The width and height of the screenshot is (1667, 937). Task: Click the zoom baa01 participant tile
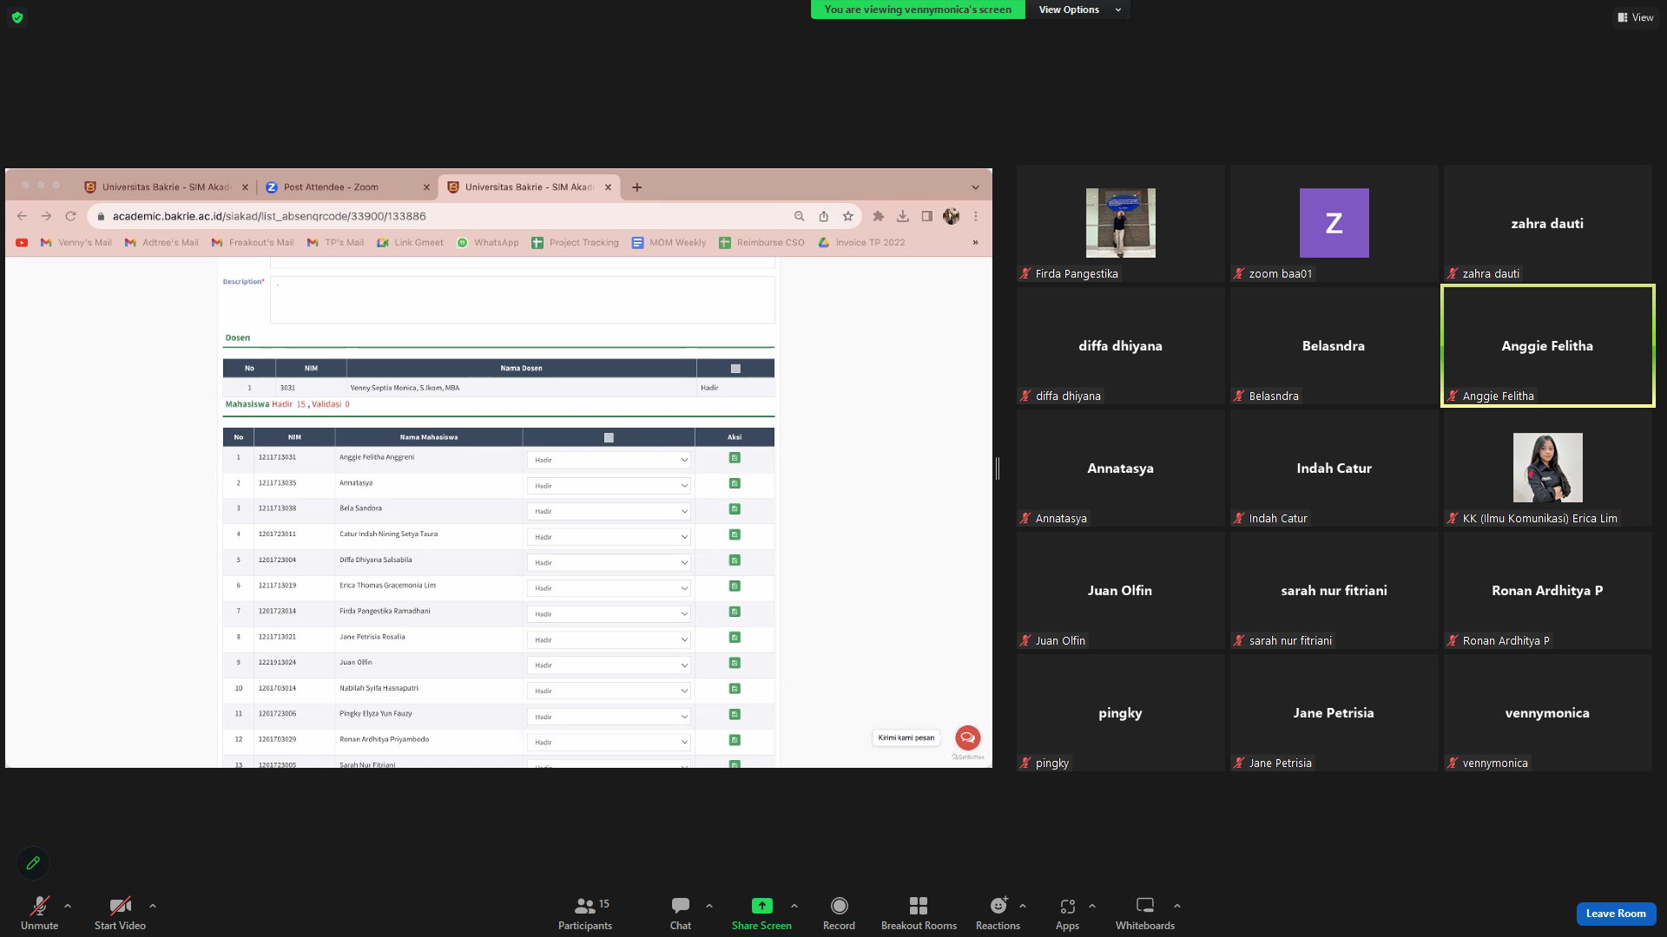pyautogui.click(x=1334, y=223)
